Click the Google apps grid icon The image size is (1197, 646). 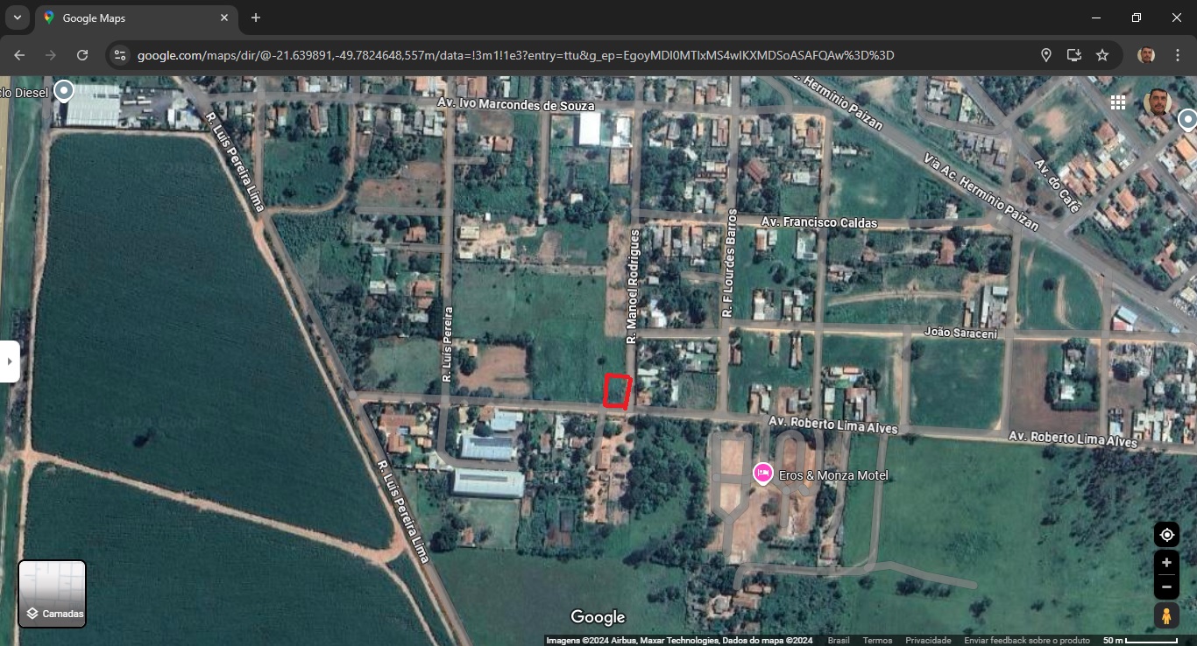tap(1117, 102)
